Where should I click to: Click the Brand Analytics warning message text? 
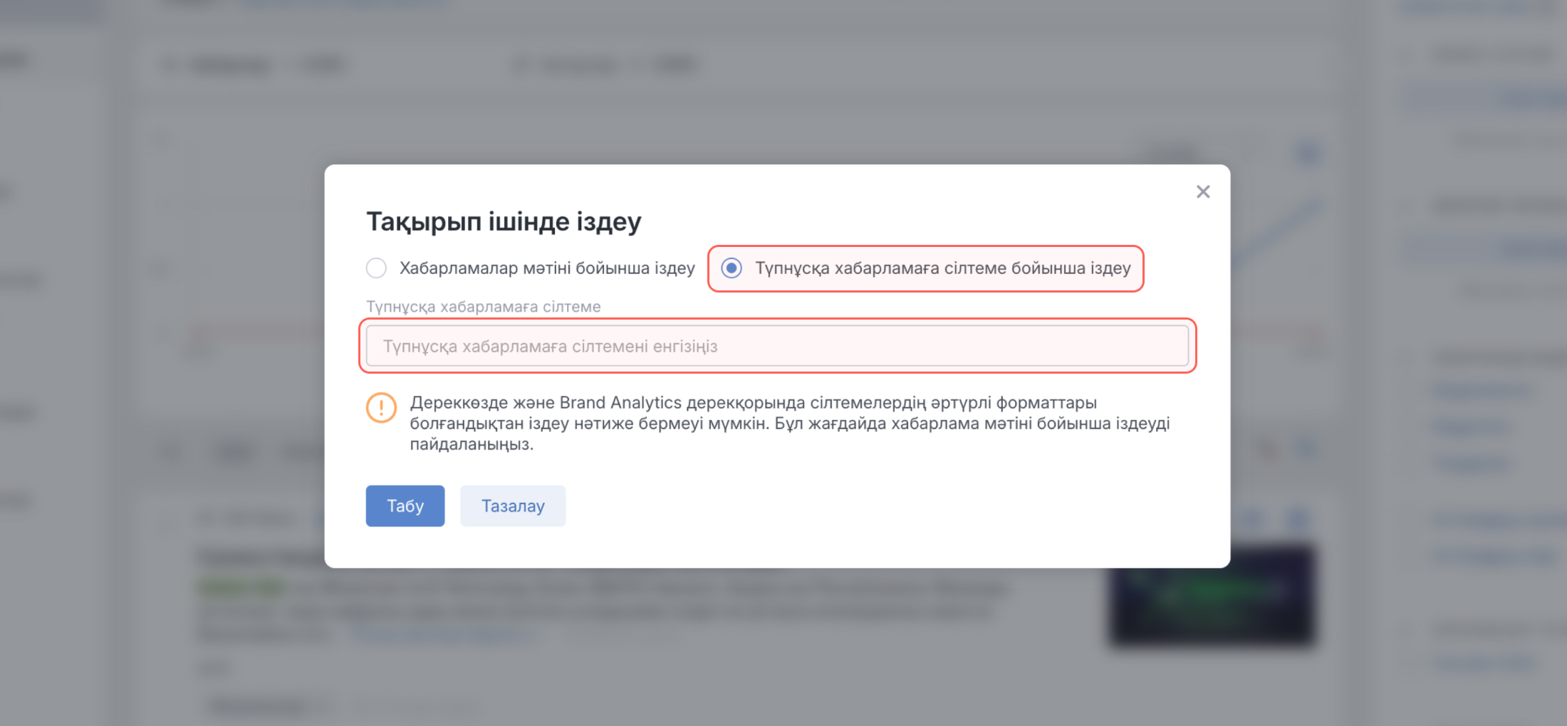pos(789,423)
